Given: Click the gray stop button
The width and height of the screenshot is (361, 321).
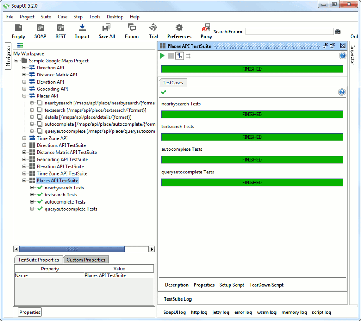Looking at the screenshot, I should tap(171, 56).
